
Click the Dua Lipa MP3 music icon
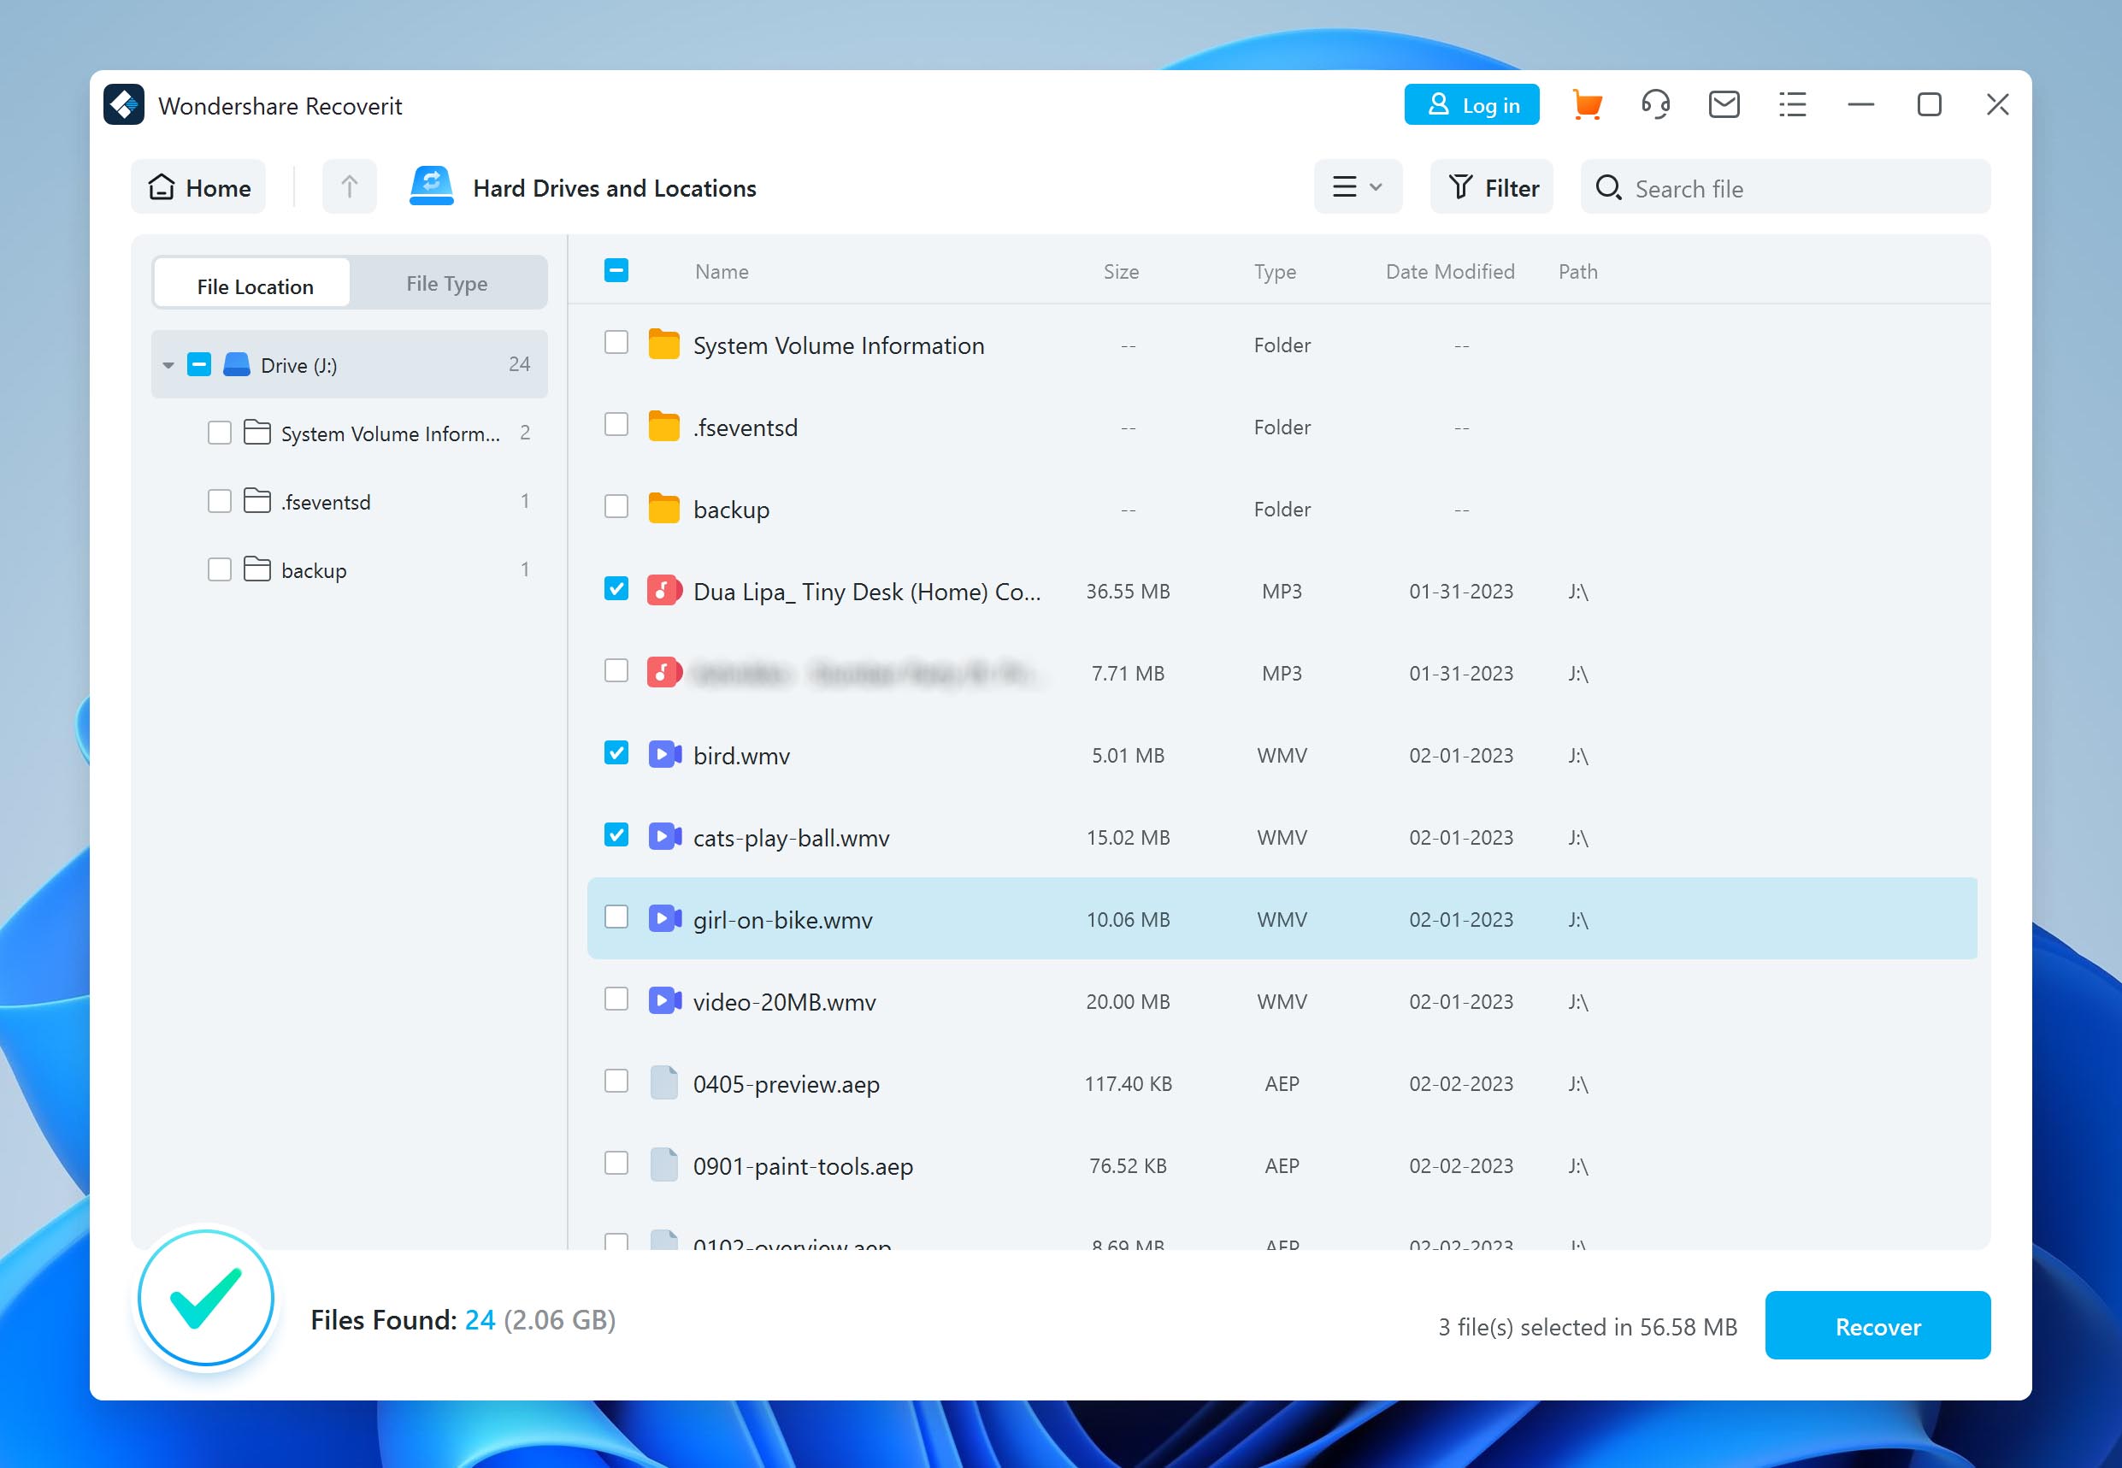pos(664,591)
